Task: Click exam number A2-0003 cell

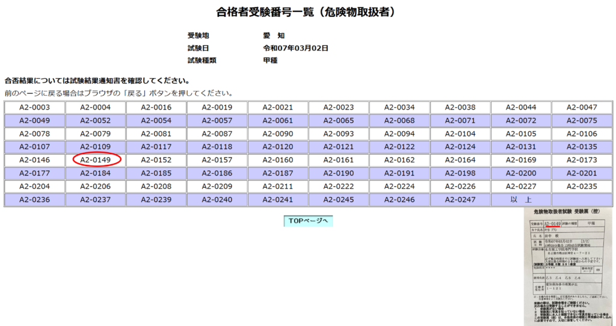Action: pyautogui.click(x=35, y=108)
